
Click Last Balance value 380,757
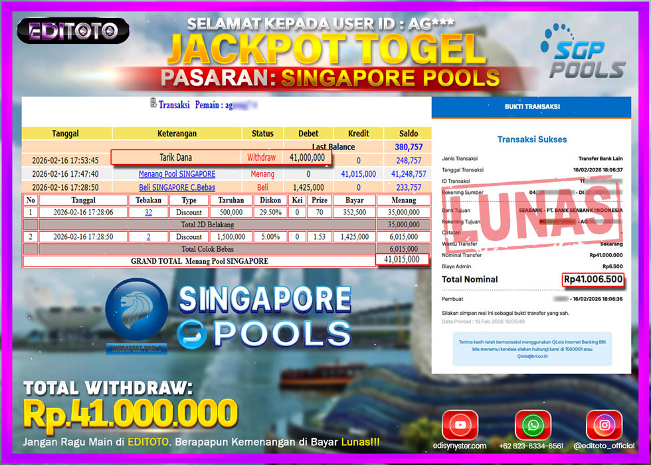pos(409,147)
